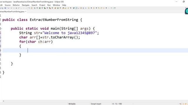188x105 pixels.
Task: Launch Debug with the bug icon
Action: pos(35,8)
